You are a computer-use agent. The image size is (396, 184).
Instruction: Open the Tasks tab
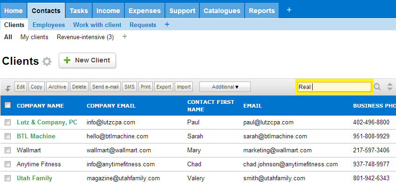pos(79,11)
